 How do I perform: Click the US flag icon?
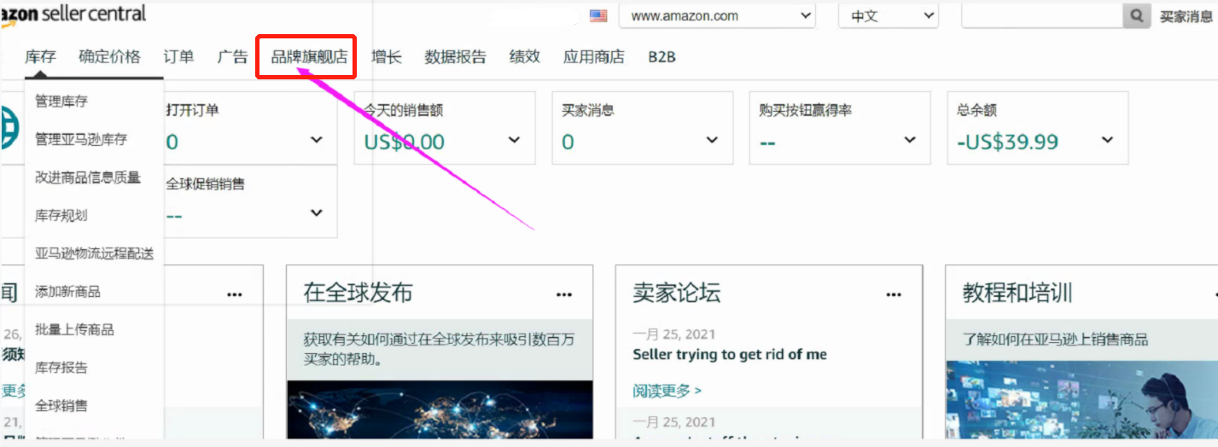coord(598,15)
